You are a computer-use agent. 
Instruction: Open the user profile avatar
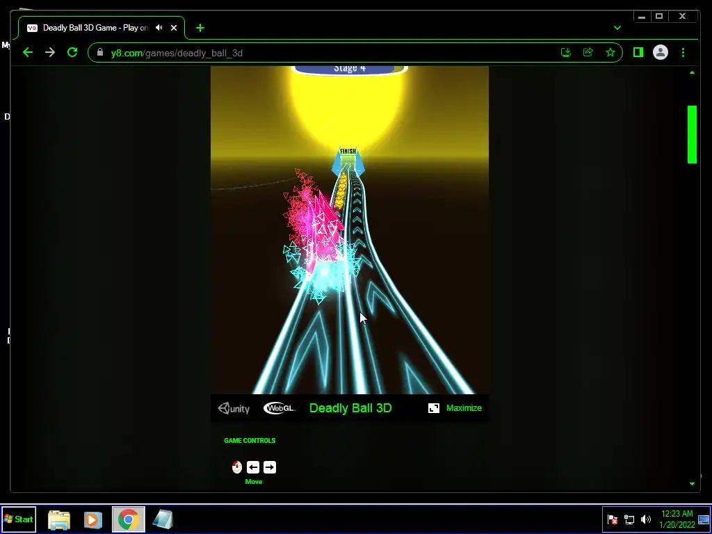point(661,53)
